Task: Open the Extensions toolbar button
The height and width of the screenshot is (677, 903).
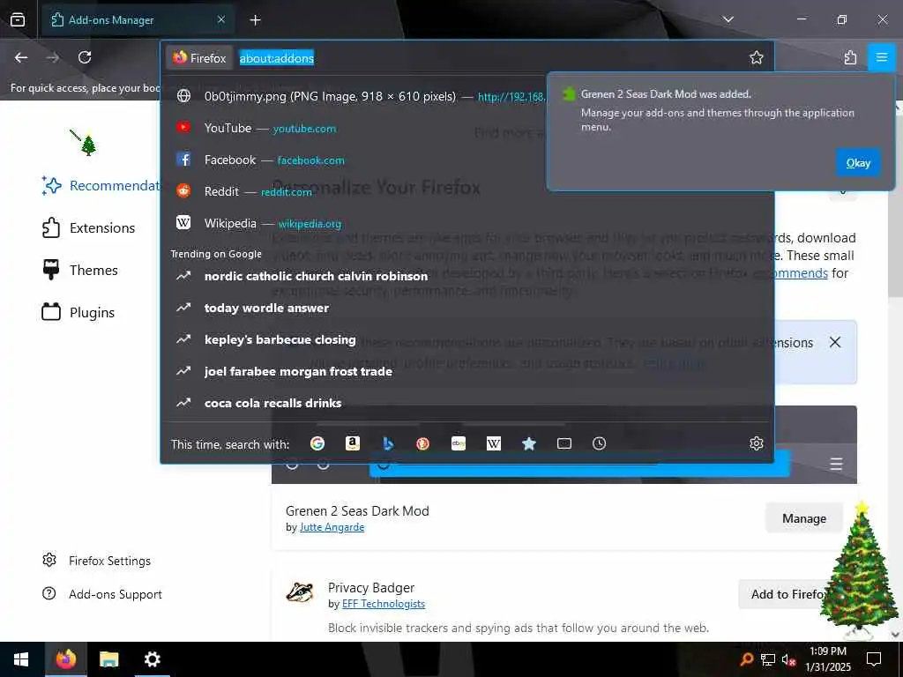Action: 851,57
